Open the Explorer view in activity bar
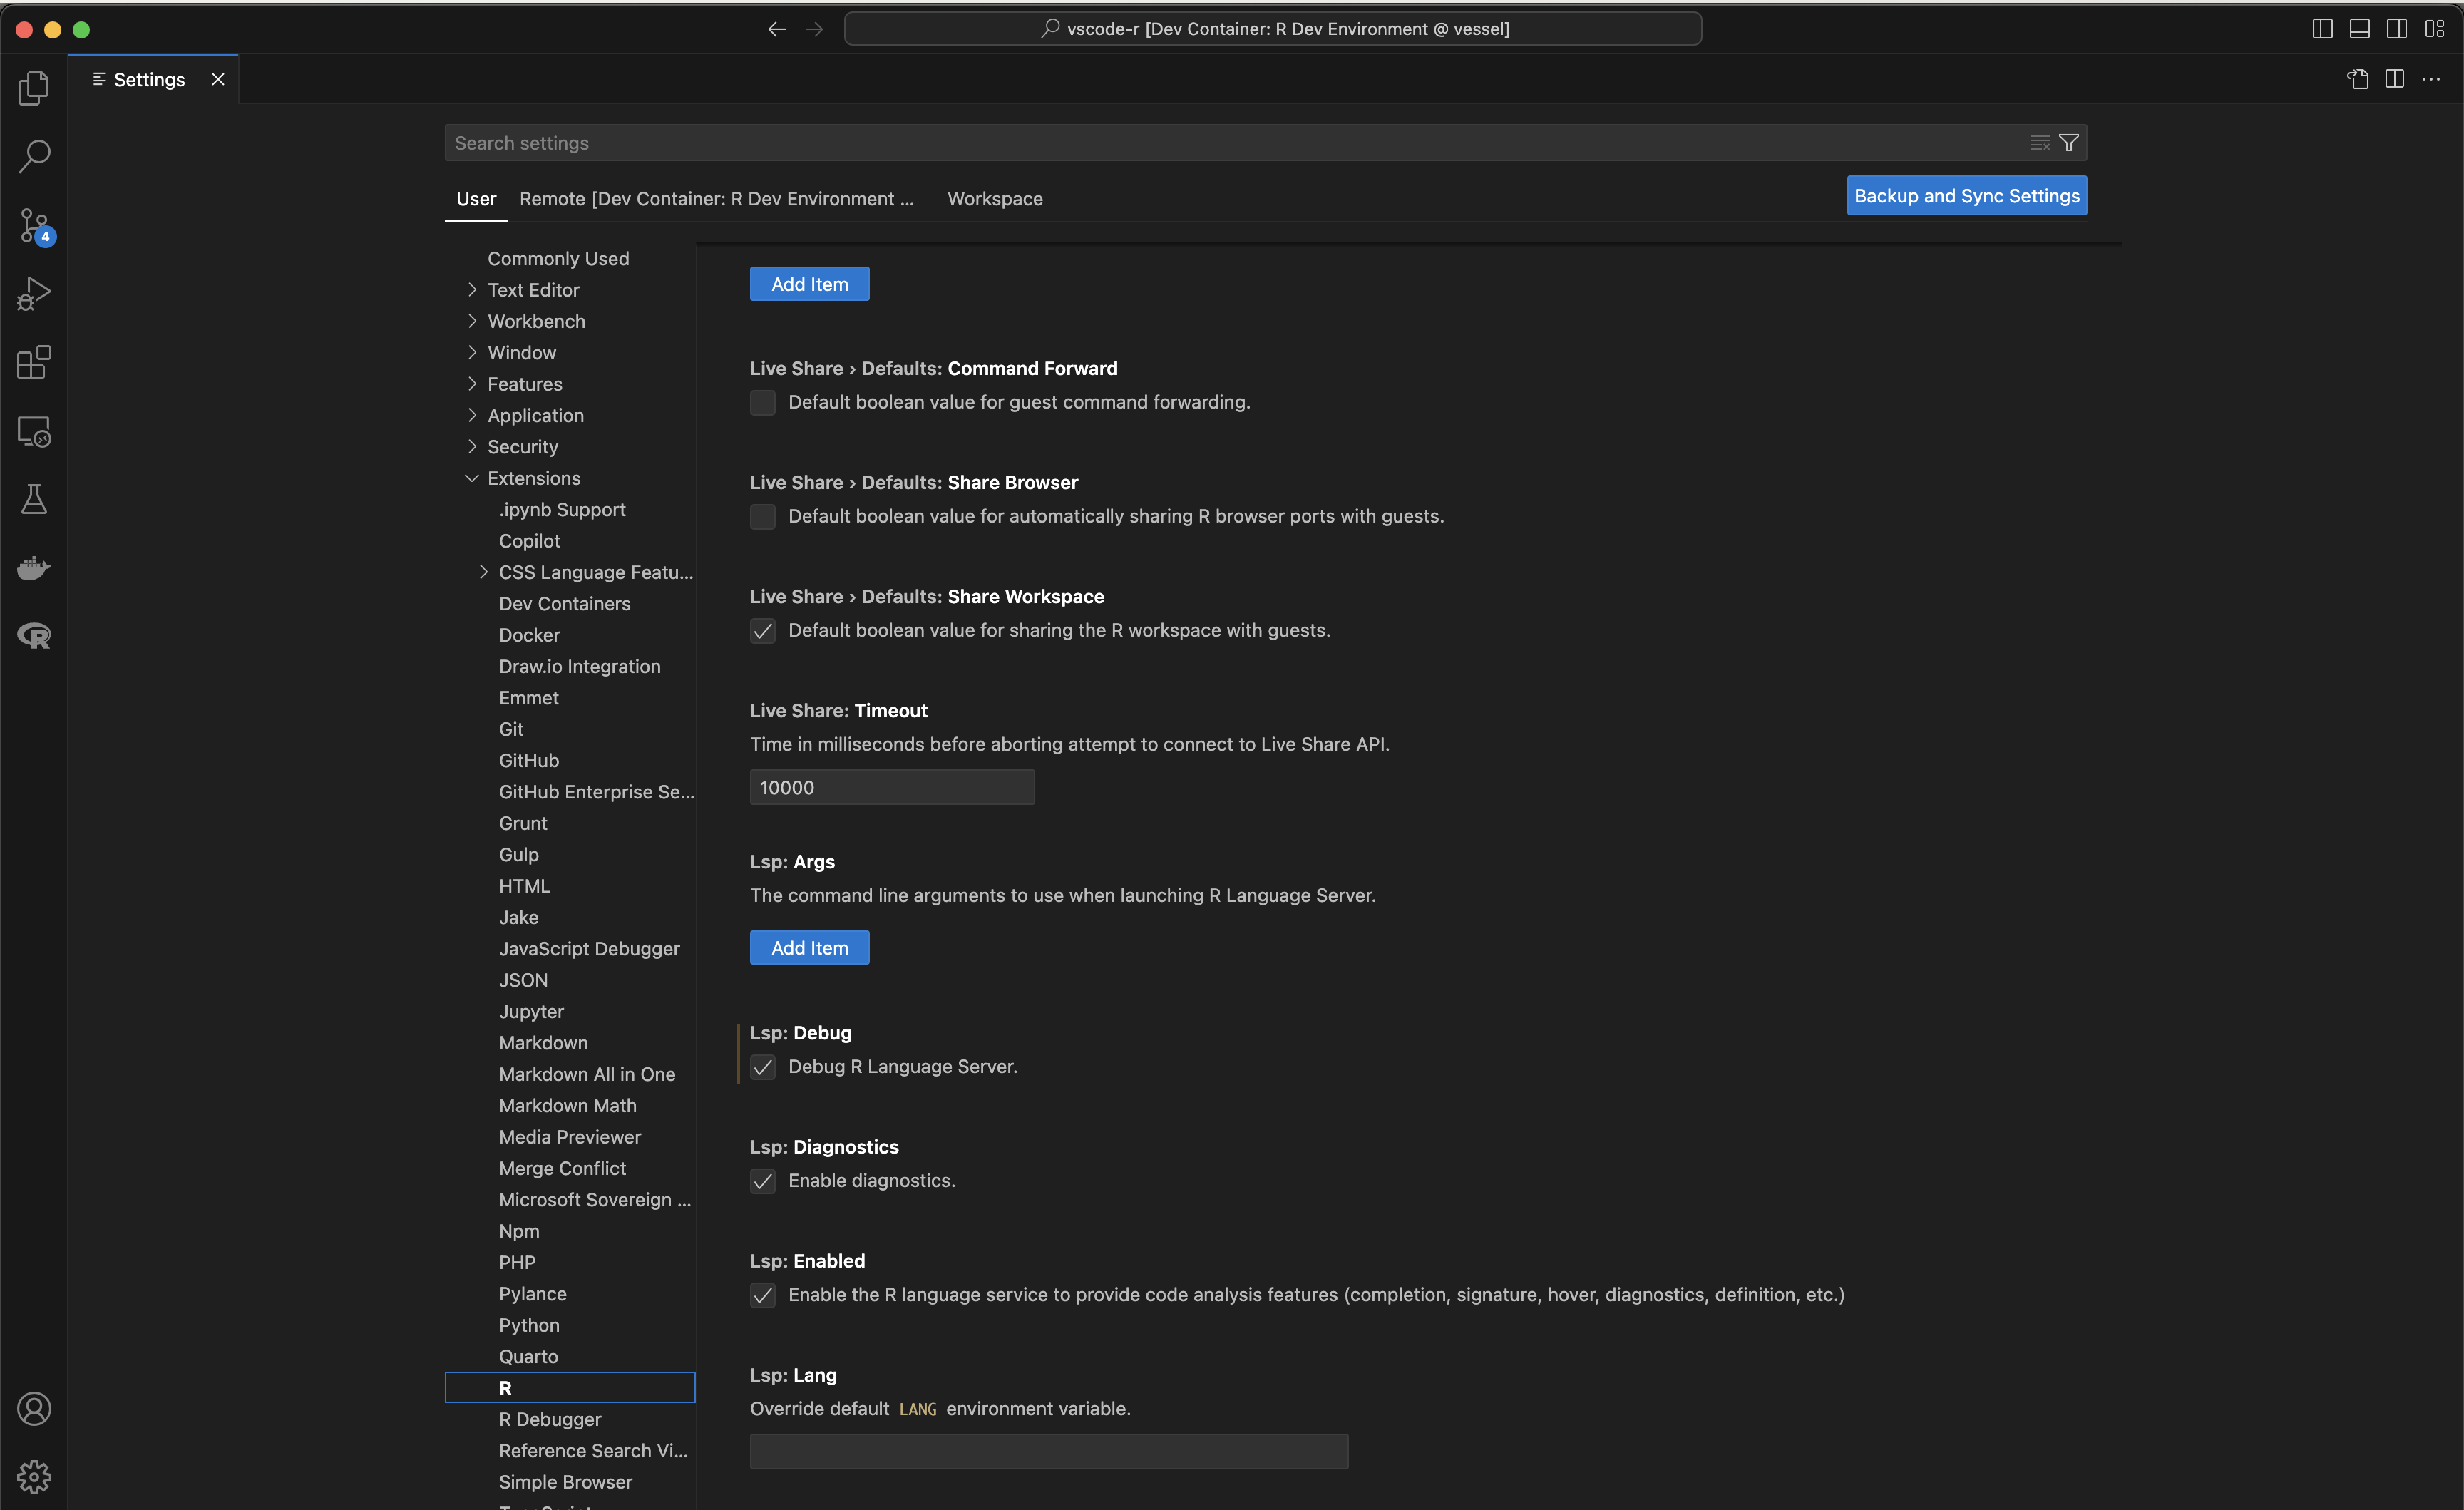The height and width of the screenshot is (1510, 2464). (34, 88)
